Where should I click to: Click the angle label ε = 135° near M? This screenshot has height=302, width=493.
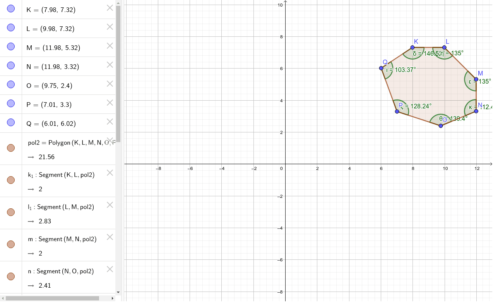(480, 82)
